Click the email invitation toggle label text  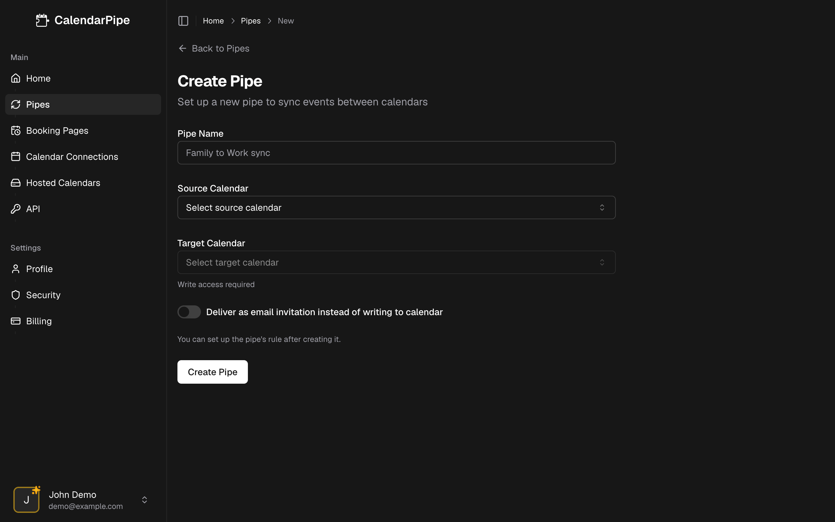click(x=324, y=312)
